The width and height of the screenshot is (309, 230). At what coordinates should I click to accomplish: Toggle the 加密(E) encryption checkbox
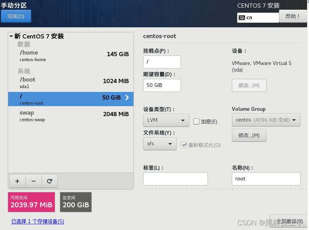(196, 122)
